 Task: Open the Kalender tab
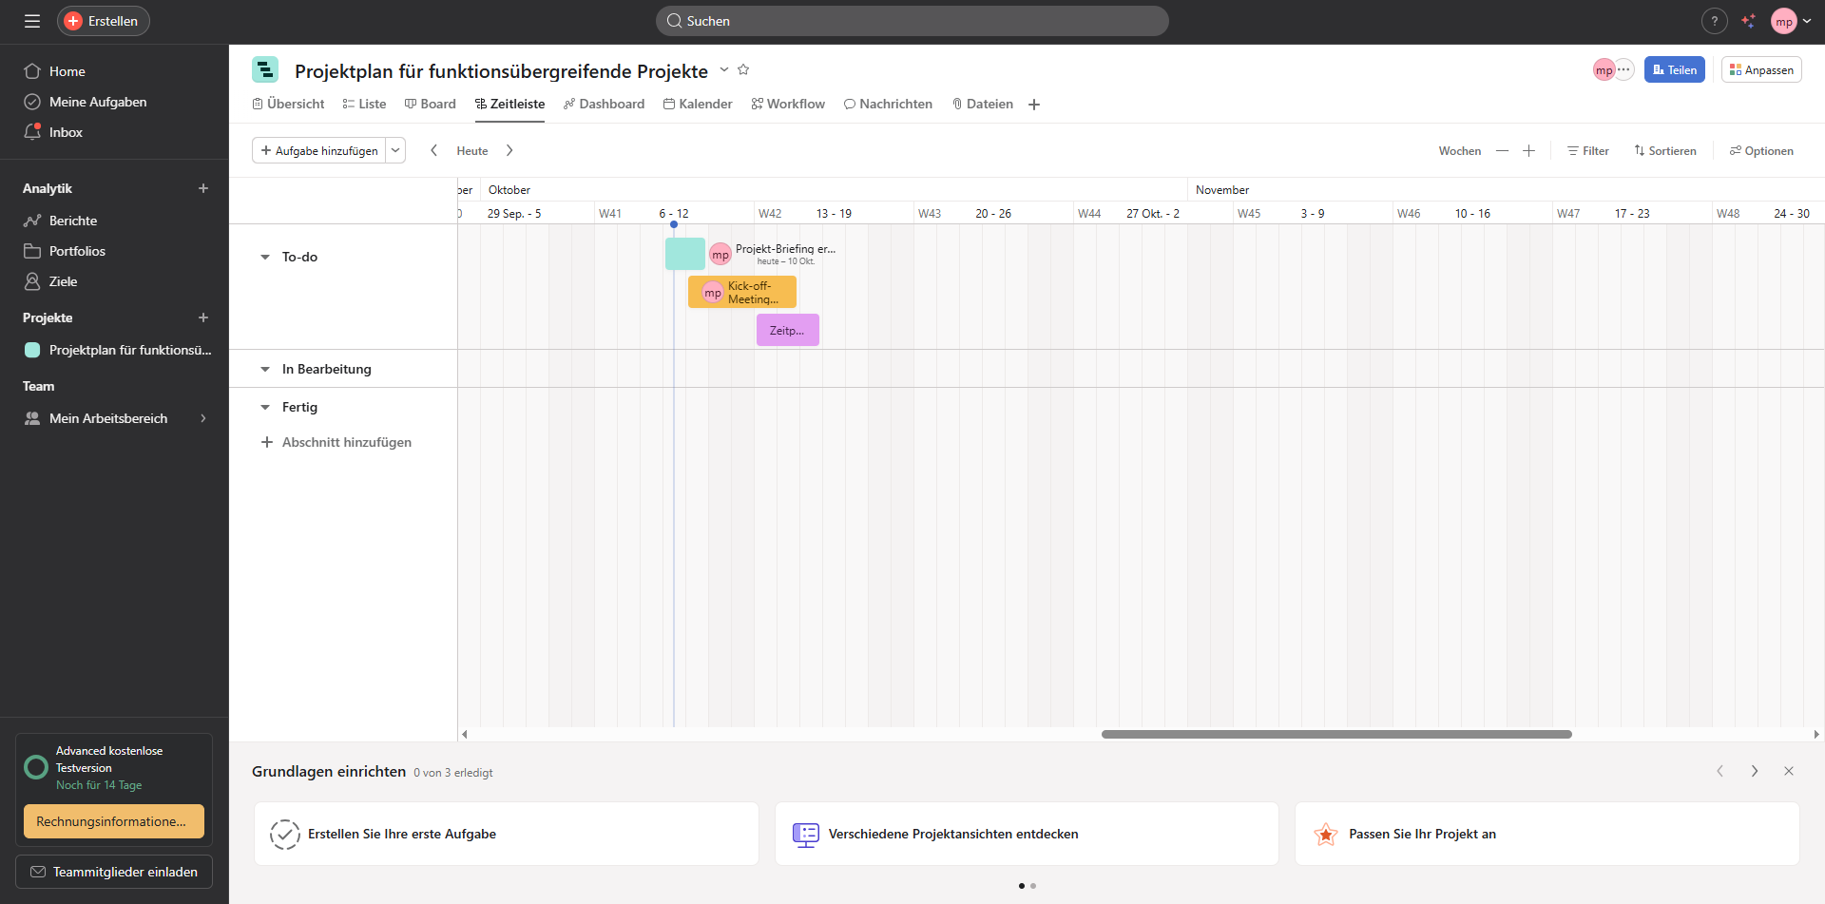698,104
